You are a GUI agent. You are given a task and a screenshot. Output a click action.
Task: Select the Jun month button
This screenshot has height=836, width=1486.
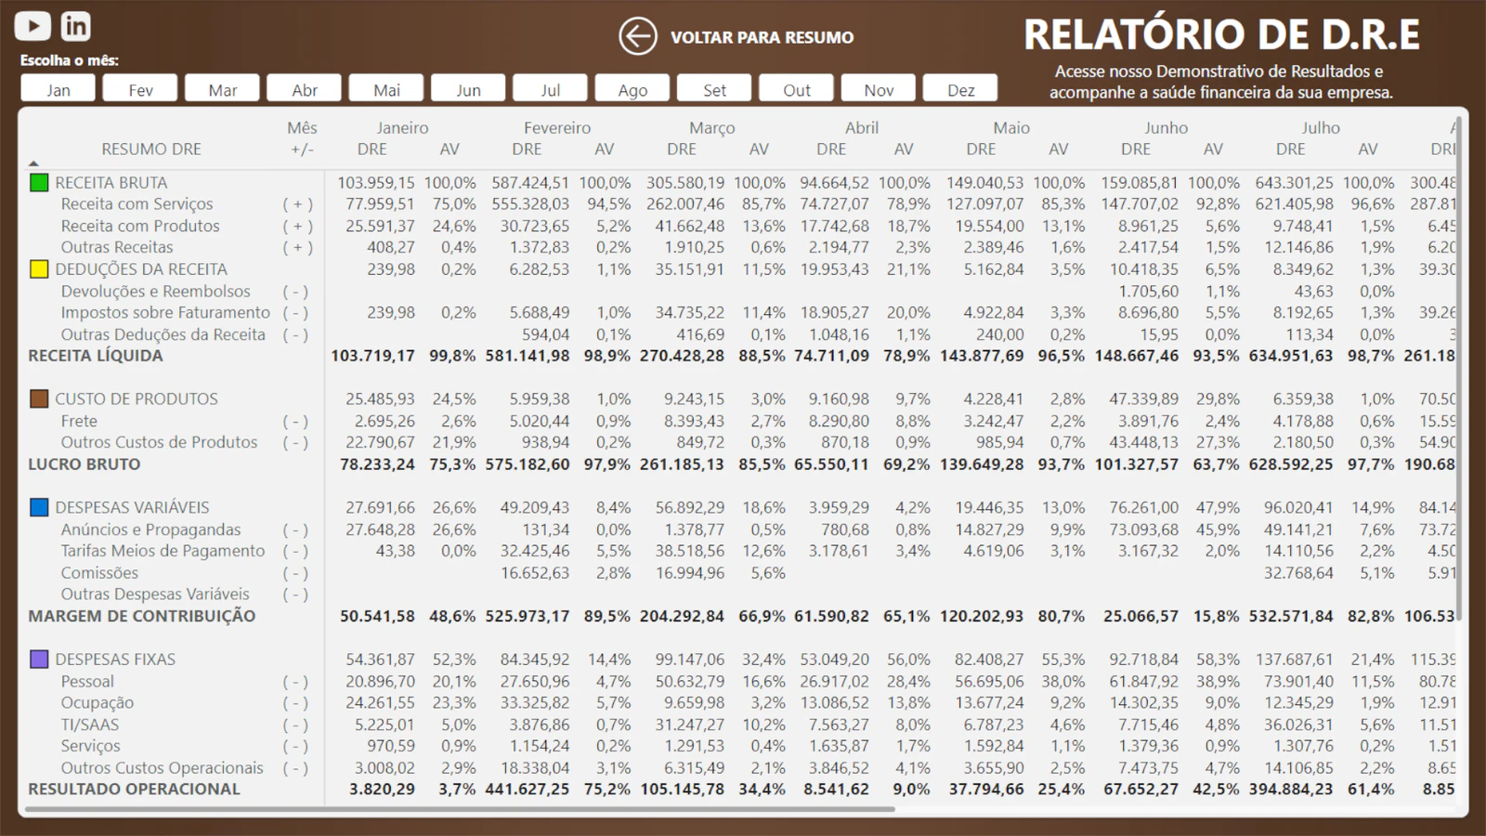(x=469, y=90)
